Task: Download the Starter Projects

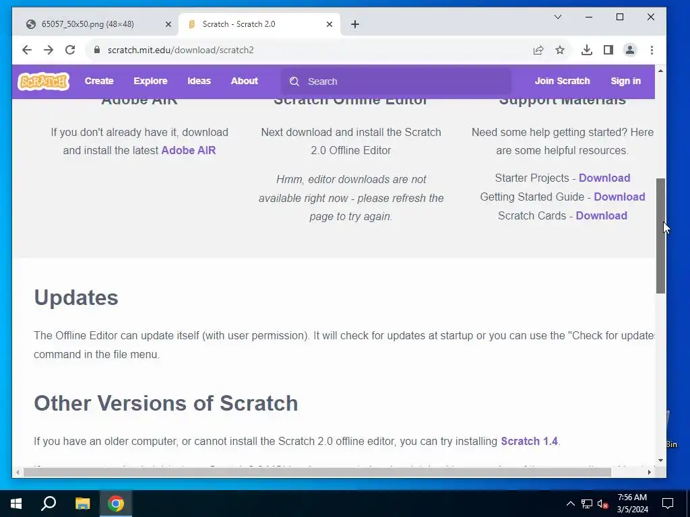Action: 604,178
